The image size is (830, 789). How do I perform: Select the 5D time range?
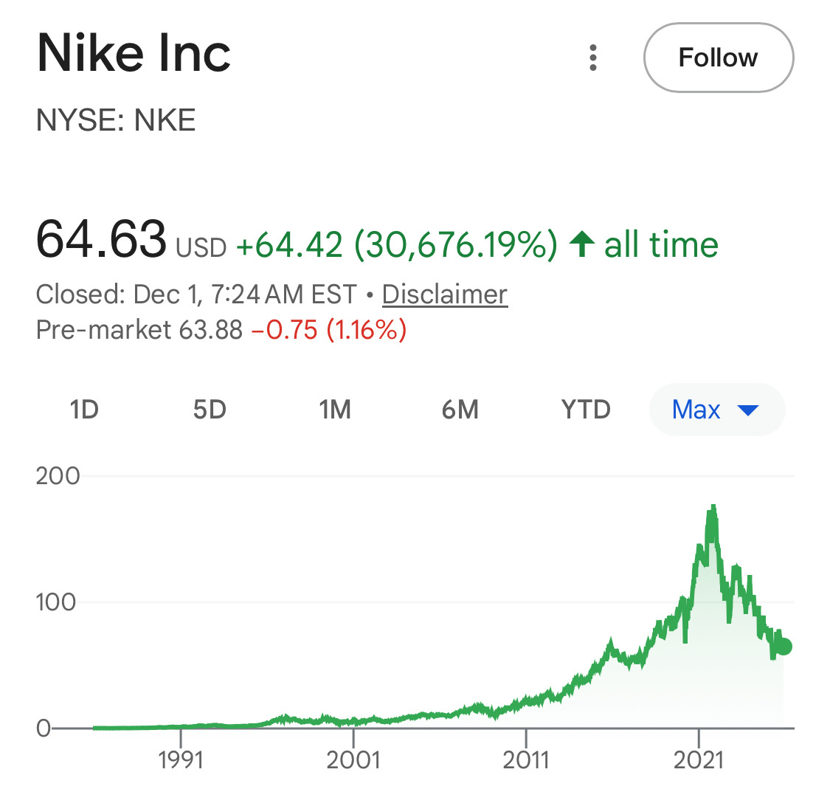pyautogui.click(x=210, y=409)
